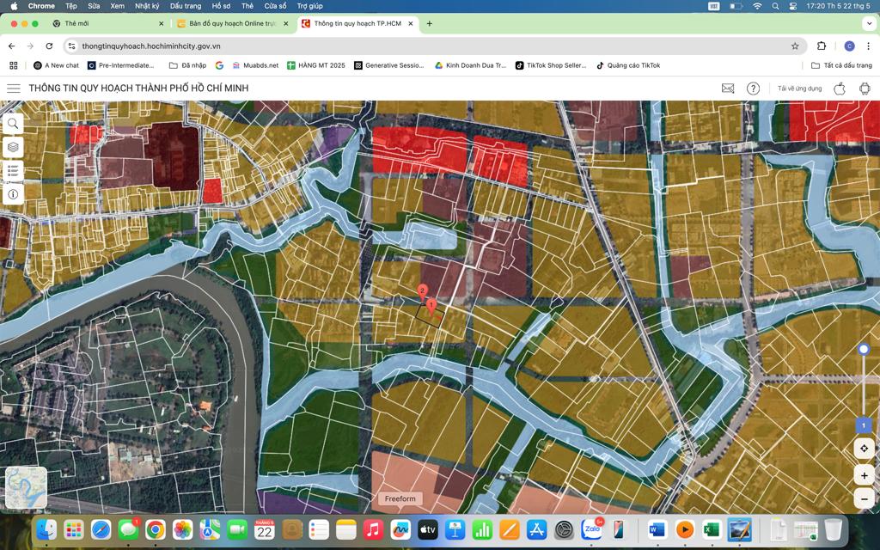Bookmark this page with the star icon
Viewport: 880px width, 550px height.
795,46
